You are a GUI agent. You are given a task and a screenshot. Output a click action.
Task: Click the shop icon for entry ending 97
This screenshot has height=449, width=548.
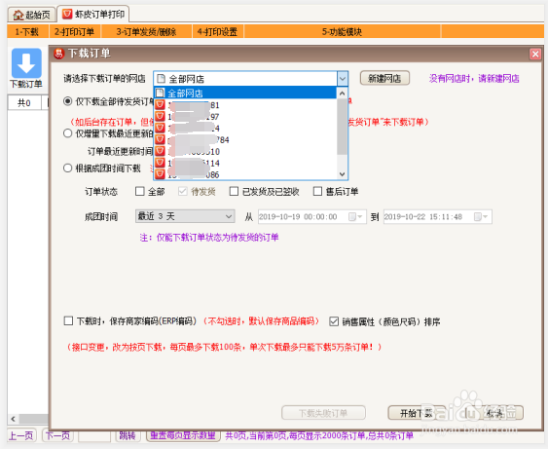point(160,117)
